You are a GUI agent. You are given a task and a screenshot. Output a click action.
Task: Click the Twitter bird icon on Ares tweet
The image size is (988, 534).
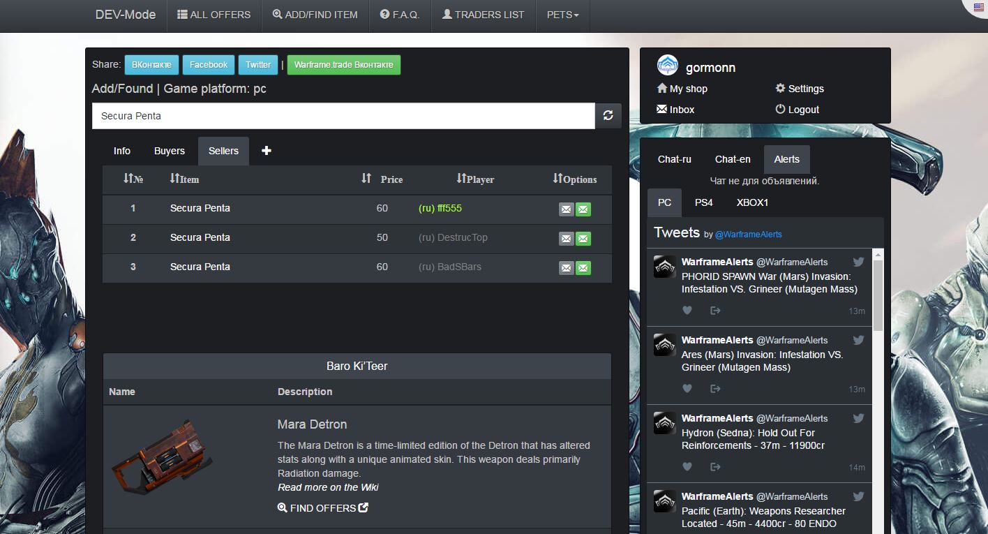point(859,340)
